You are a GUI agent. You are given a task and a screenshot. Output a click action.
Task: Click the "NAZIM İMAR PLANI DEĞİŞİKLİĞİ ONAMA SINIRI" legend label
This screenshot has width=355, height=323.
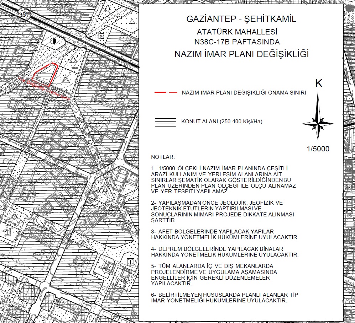pos(244,93)
